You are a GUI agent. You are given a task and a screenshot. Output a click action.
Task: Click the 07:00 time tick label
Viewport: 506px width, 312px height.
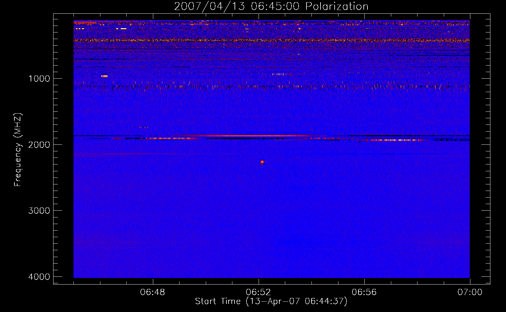pyautogui.click(x=470, y=292)
